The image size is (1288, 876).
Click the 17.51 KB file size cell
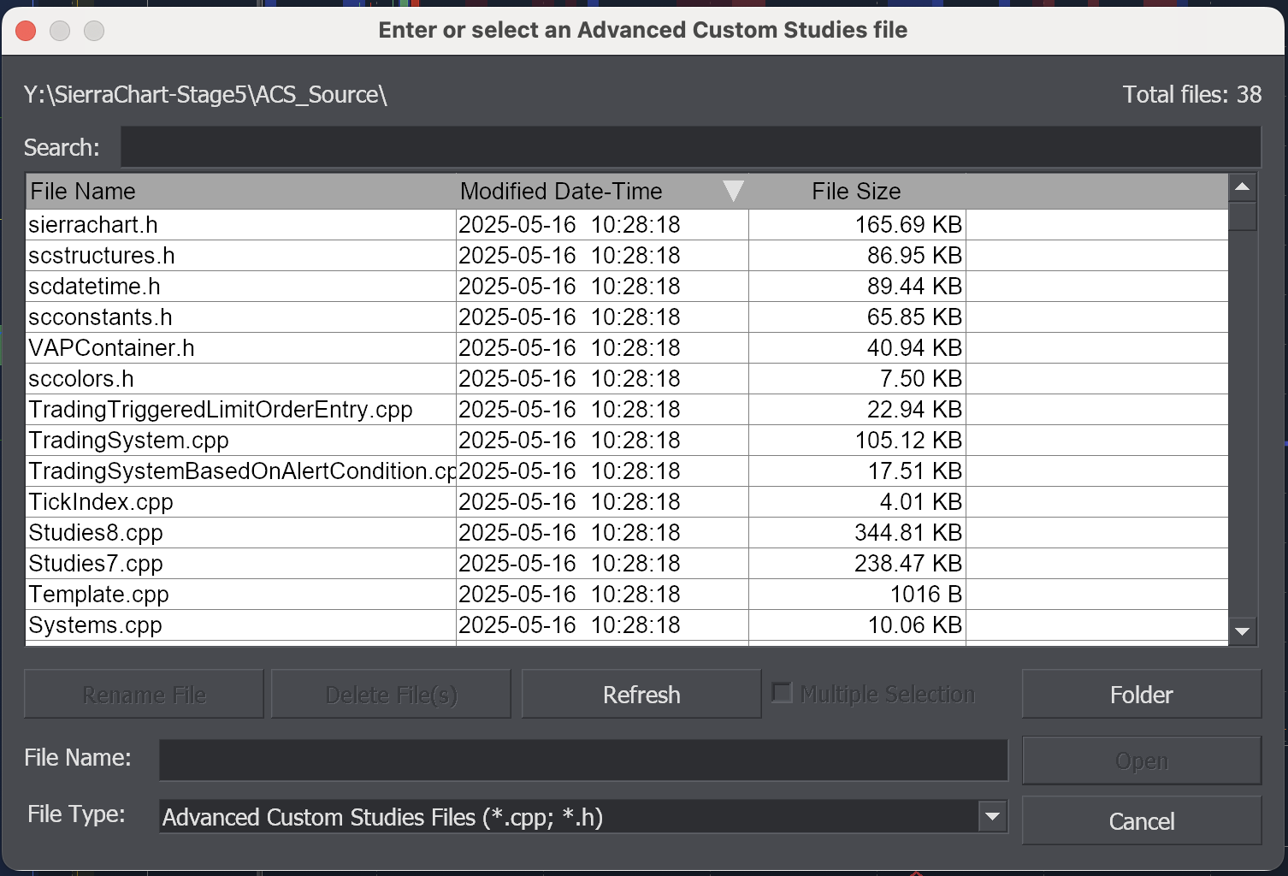[857, 471]
